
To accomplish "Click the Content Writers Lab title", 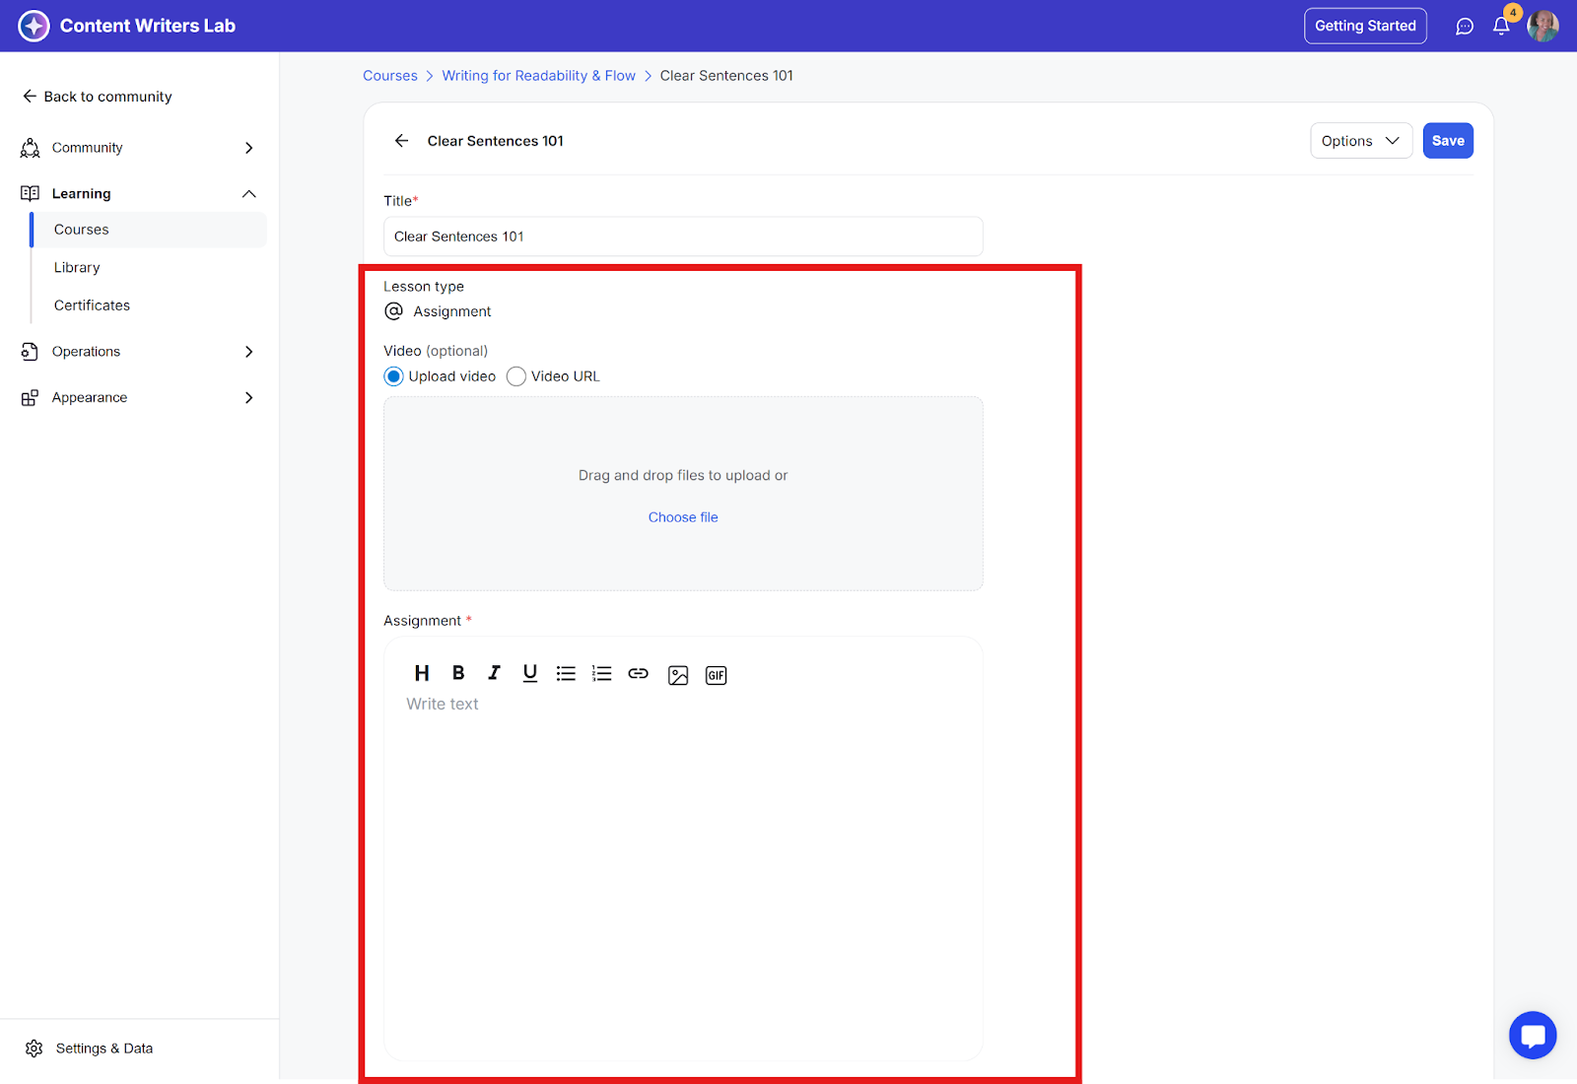I will coord(148,26).
